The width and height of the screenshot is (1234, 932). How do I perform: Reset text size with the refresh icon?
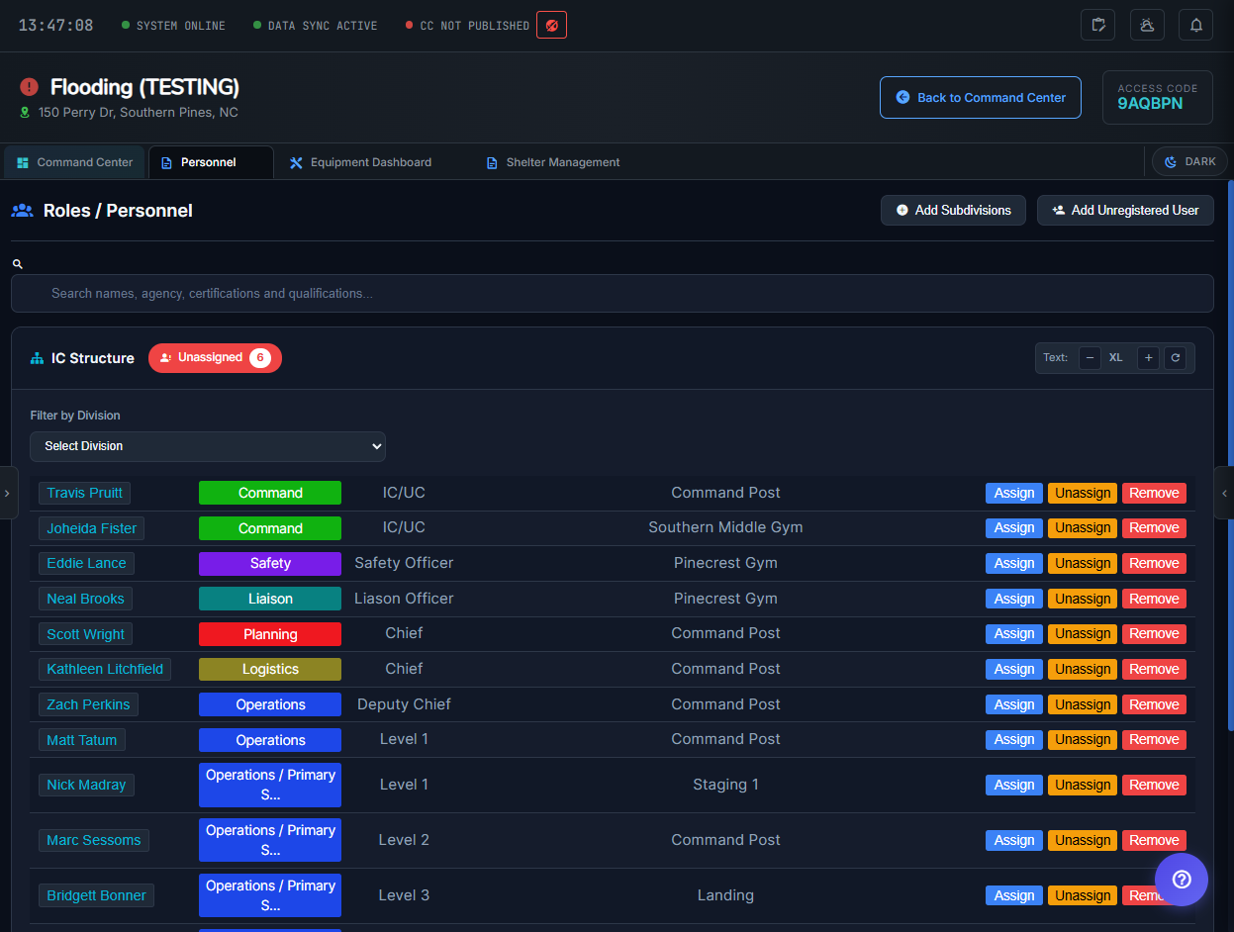click(1176, 358)
